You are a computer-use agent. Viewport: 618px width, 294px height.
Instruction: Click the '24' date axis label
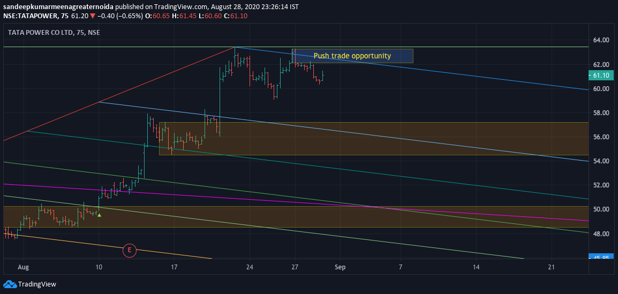(x=249, y=267)
